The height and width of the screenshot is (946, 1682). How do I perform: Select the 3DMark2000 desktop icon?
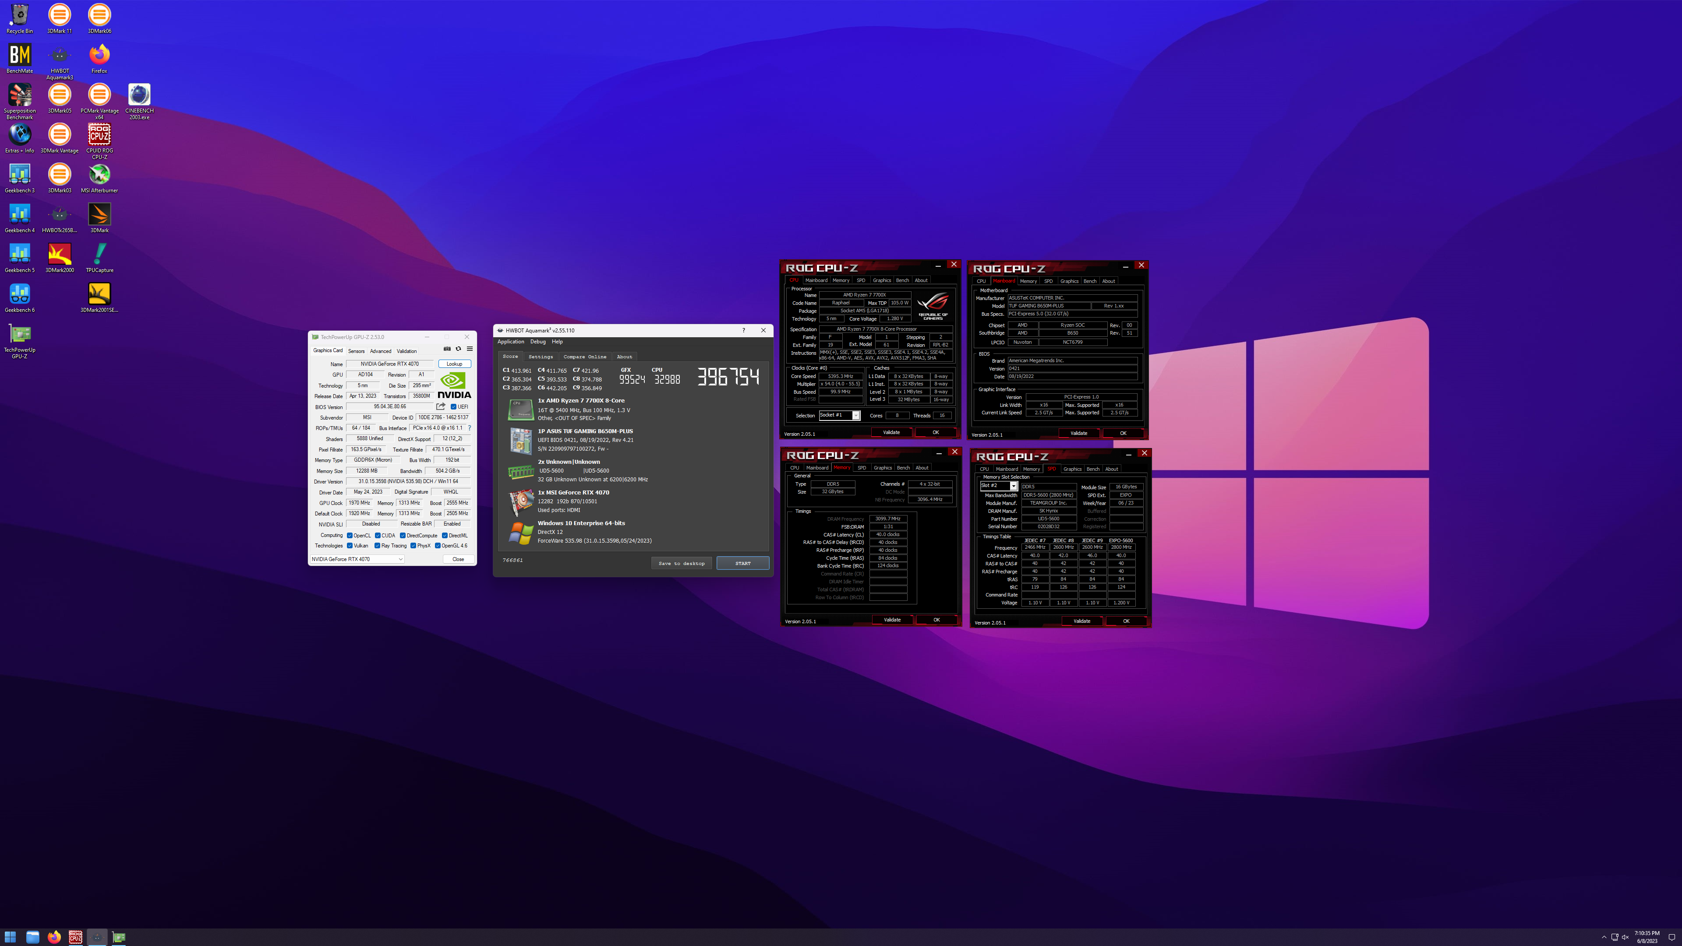click(60, 258)
